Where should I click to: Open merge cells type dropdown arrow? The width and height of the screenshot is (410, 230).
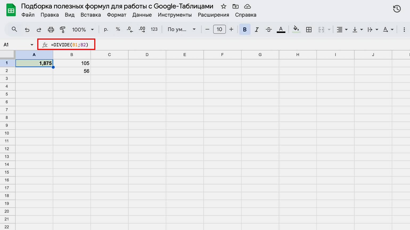tap(329, 29)
